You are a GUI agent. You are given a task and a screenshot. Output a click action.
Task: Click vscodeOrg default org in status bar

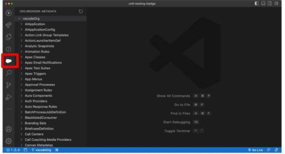(x=41, y=150)
